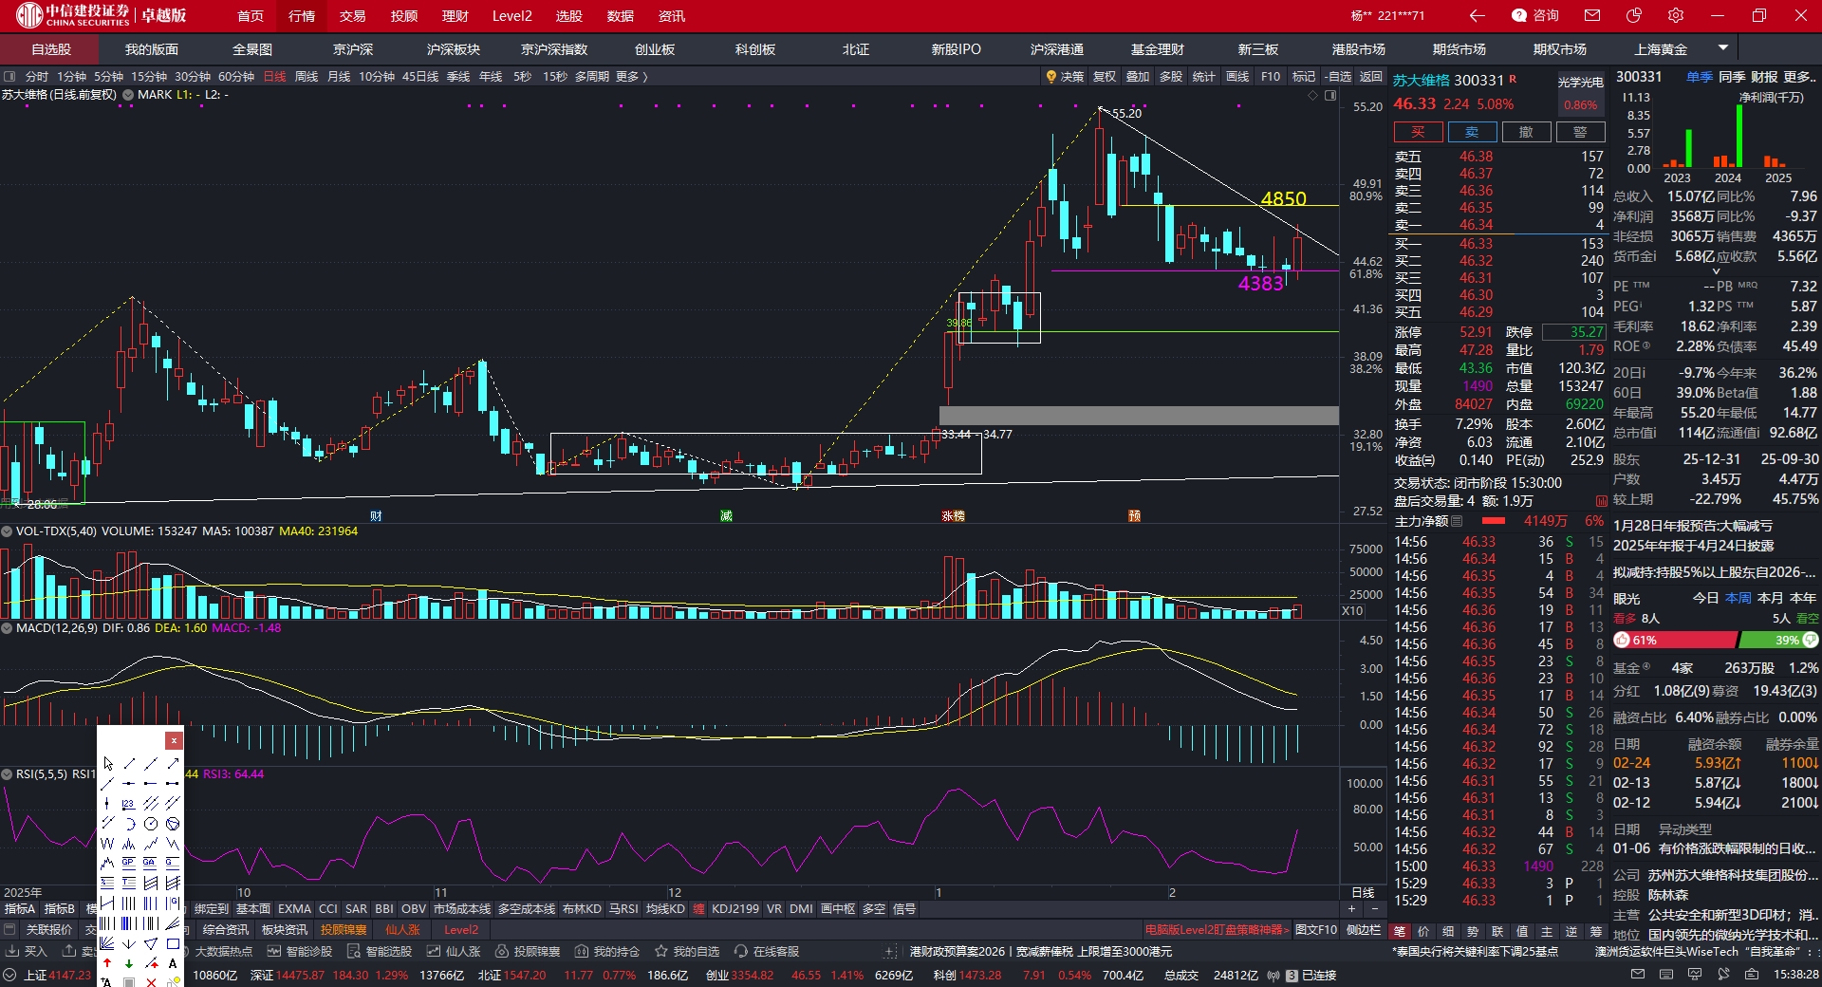Click the 财 event marker on chart
Image resolution: width=1822 pixels, height=987 pixels.
pos(377,516)
